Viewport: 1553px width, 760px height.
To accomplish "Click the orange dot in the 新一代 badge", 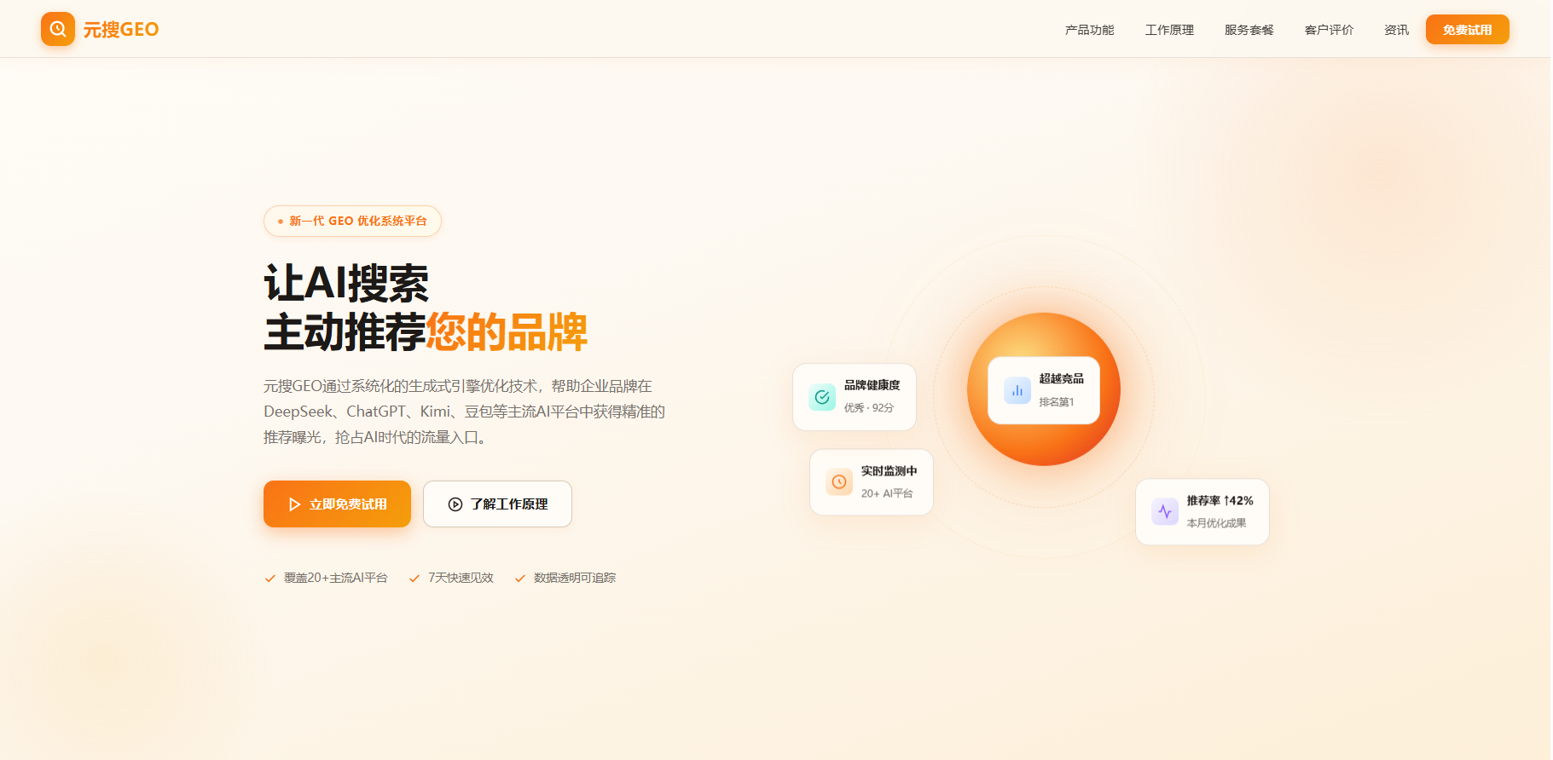I will click(x=281, y=222).
